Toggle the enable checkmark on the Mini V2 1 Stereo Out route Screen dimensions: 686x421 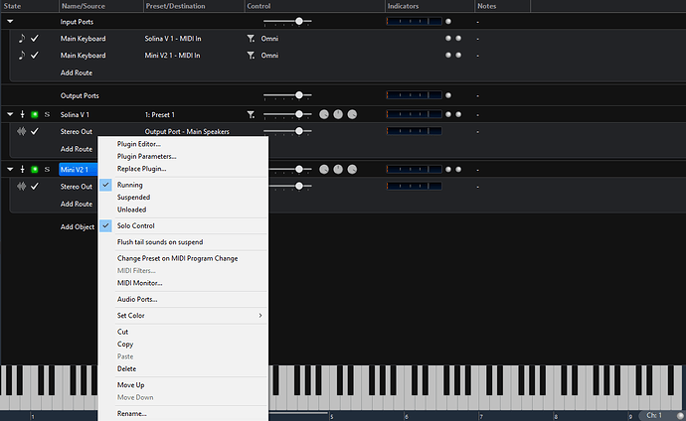point(35,186)
